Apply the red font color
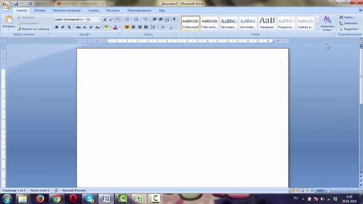Image resolution: width=363 pixels, height=204 pixels. (x=115, y=27)
